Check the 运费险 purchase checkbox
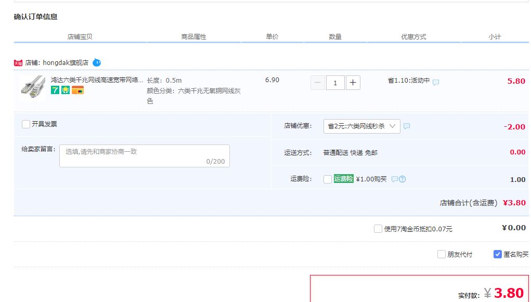This screenshot has height=302, width=531. [328, 179]
